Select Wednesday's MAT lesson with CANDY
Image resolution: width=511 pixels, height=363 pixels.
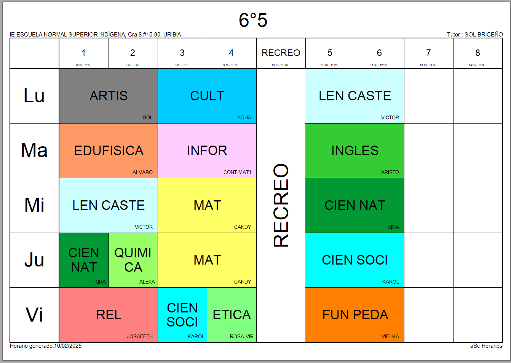(207, 205)
